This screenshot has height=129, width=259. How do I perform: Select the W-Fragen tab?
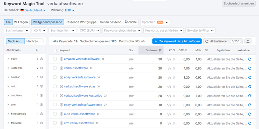21,22
